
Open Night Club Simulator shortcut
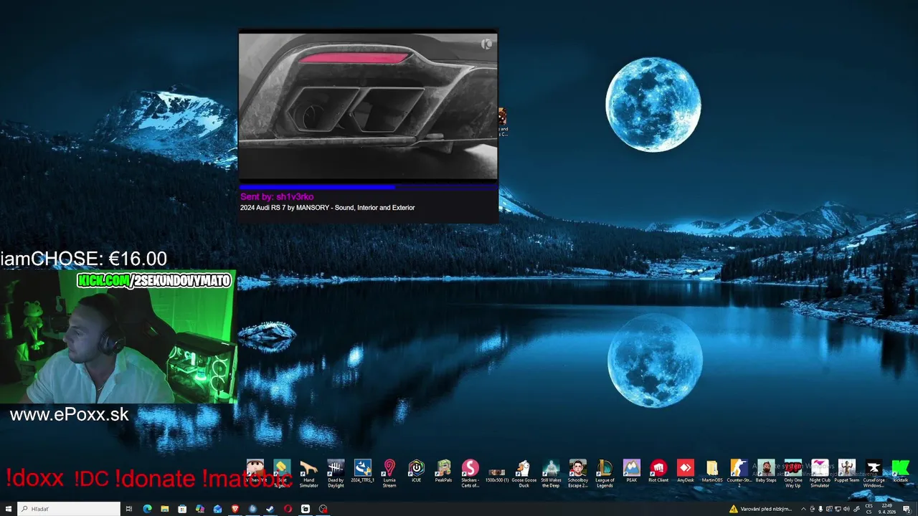pyautogui.click(x=820, y=474)
